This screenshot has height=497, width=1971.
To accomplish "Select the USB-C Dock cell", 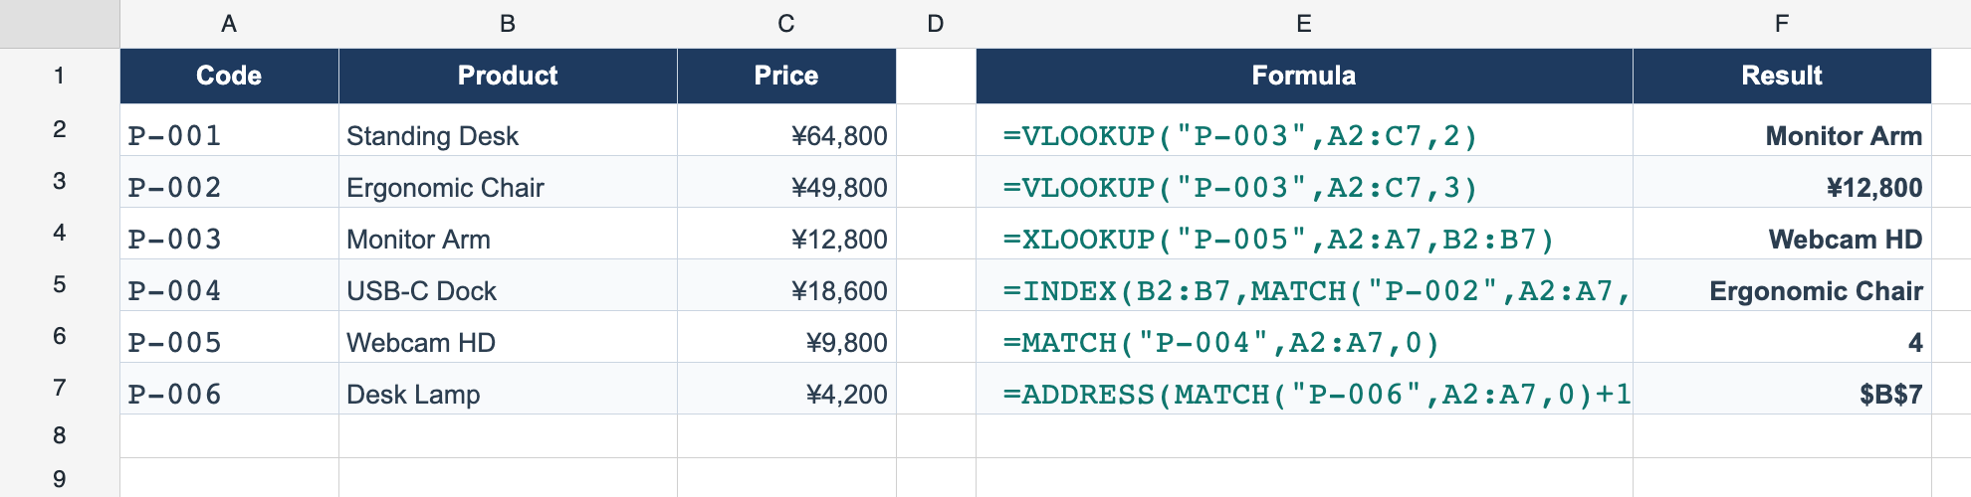I will [508, 285].
